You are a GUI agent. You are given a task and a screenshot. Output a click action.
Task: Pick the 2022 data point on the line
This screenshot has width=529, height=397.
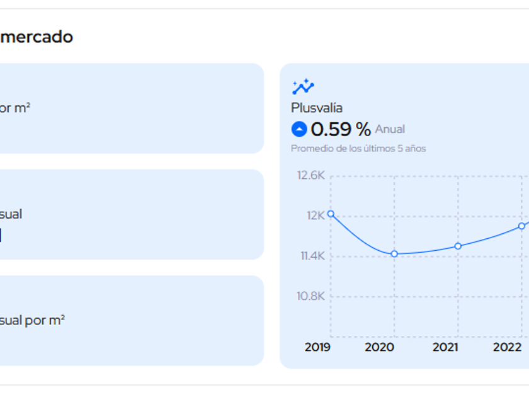(521, 226)
